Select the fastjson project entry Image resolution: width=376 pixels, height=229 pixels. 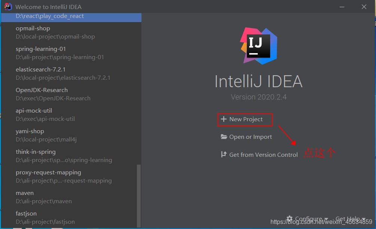[71, 218]
